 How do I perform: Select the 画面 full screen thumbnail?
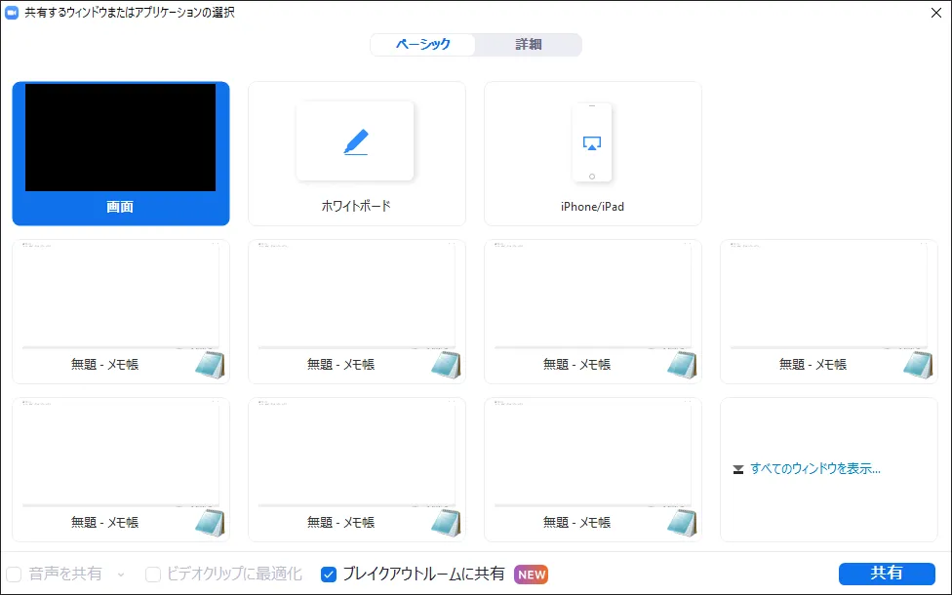click(120, 138)
